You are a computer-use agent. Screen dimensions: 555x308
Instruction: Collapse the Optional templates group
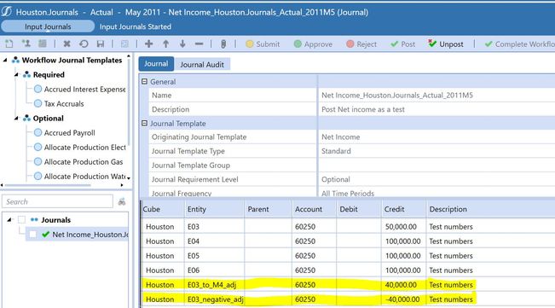(16, 119)
